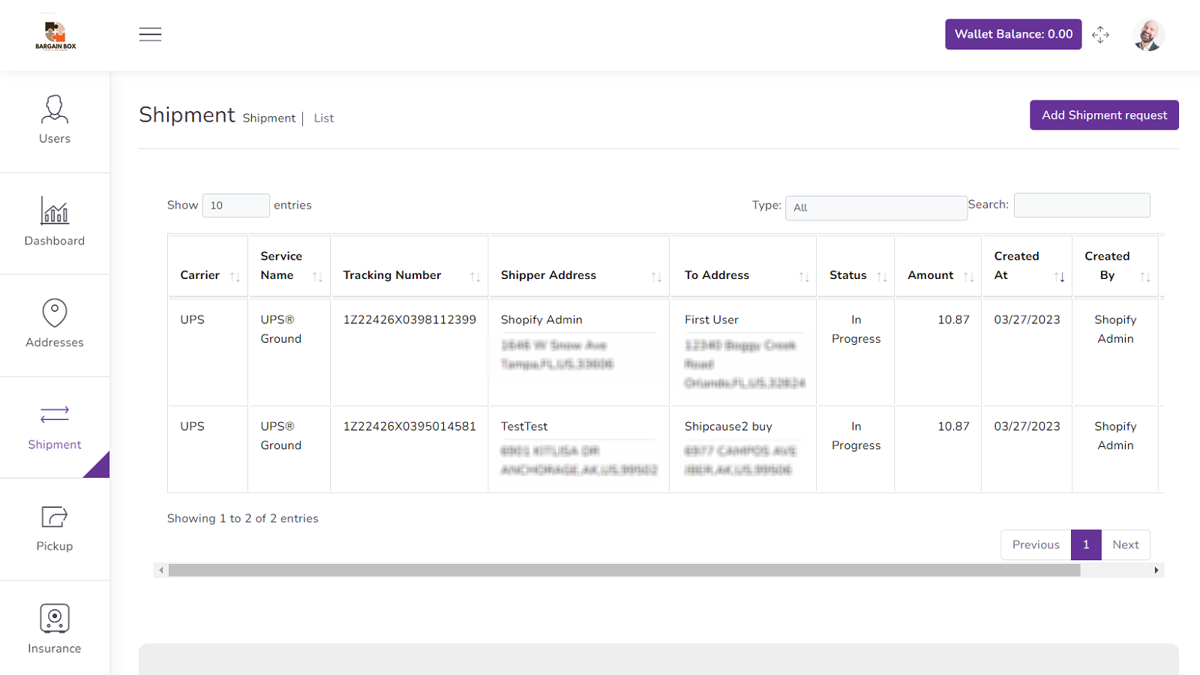Click the Shipment breadcrumb link
Image resolution: width=1200 pixels, height=675 pixels.
click(268, 118)
